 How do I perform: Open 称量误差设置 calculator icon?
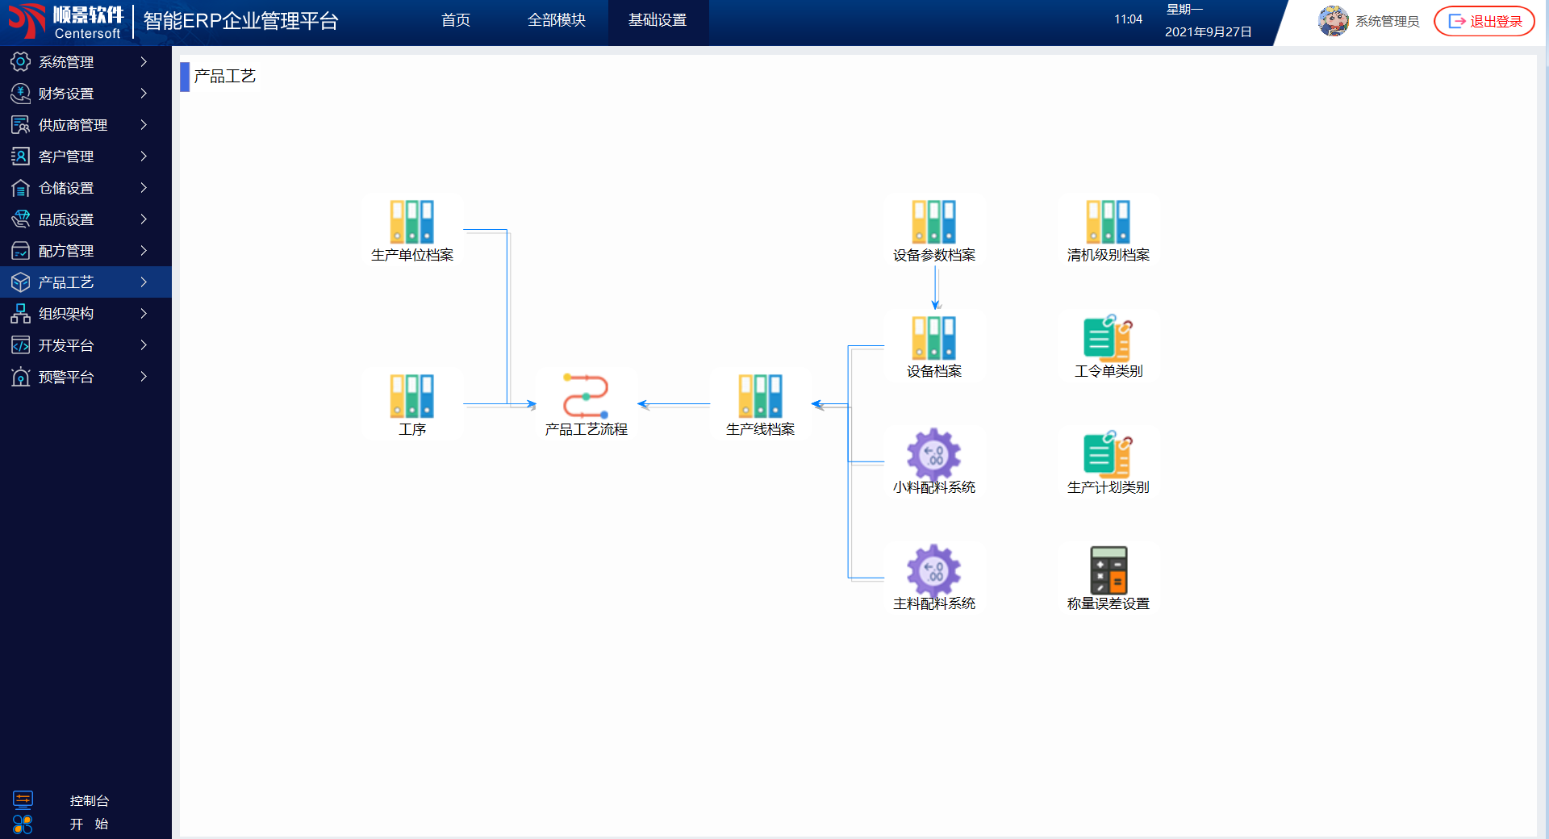click(x=1108, y=570)
